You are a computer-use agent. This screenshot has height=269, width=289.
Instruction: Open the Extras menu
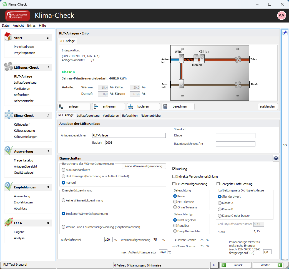(31, 26)
